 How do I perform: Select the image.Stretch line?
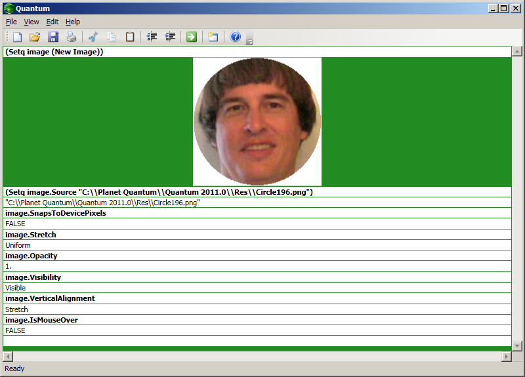pyautogui.click(x=257, y=235)
